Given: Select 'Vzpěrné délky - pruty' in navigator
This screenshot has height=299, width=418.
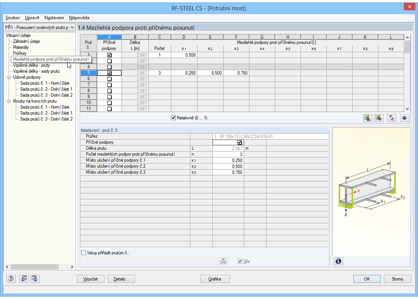Looking at the screenshot, I should (x=31, y=65).
